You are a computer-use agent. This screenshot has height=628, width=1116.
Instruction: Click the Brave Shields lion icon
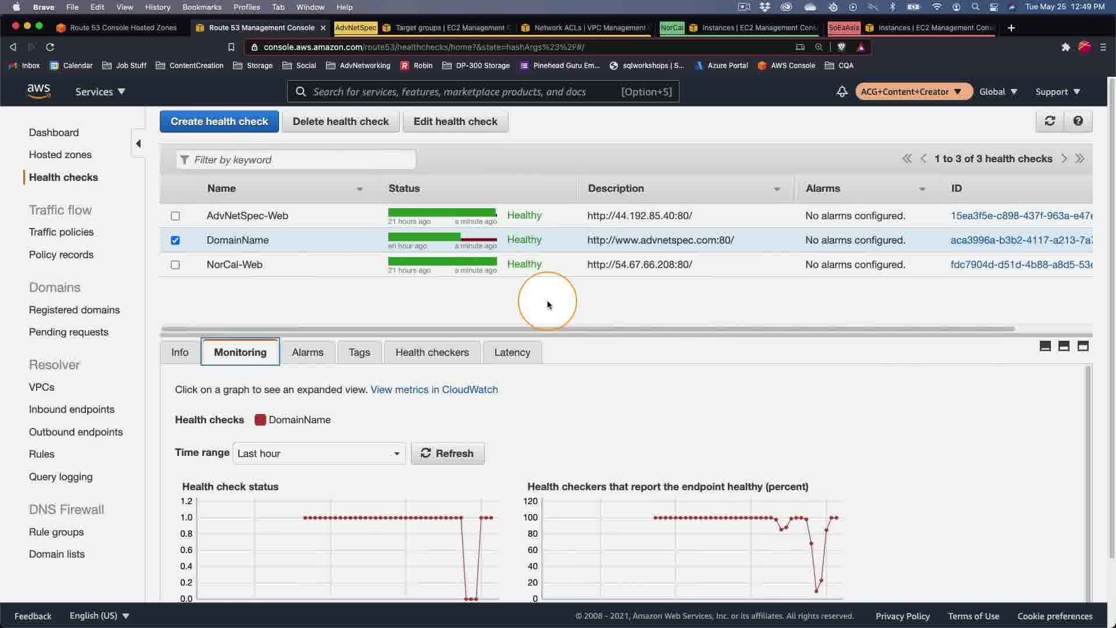pyautogui.click(x=841, y=47)
